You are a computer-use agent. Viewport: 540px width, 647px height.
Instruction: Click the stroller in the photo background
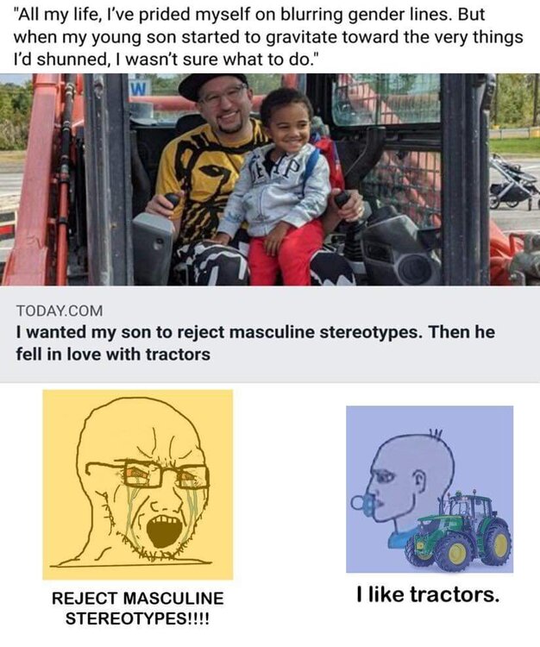tap(512, 183)
